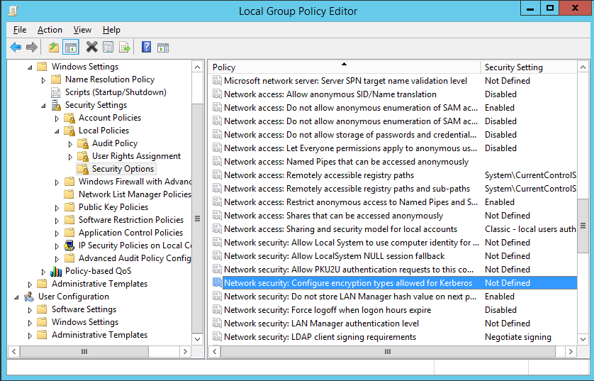Click the Forward arrow toolbar icon
Image resolution: width=594 pixels, height=381 pixels.
(32, 48)
